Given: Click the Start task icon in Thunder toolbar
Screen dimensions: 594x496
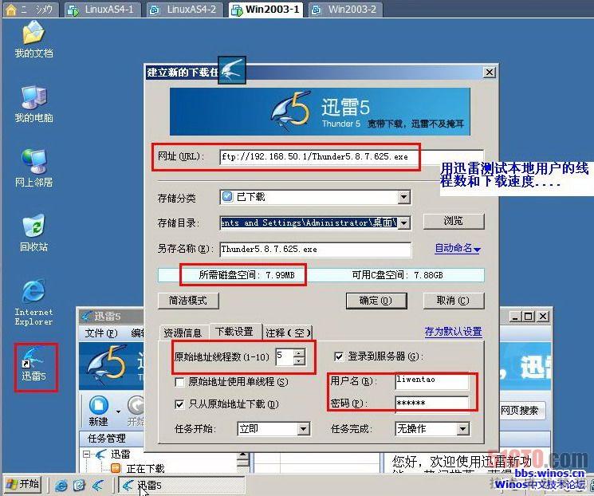Looking at the screenshot, I should pos(136,411).
